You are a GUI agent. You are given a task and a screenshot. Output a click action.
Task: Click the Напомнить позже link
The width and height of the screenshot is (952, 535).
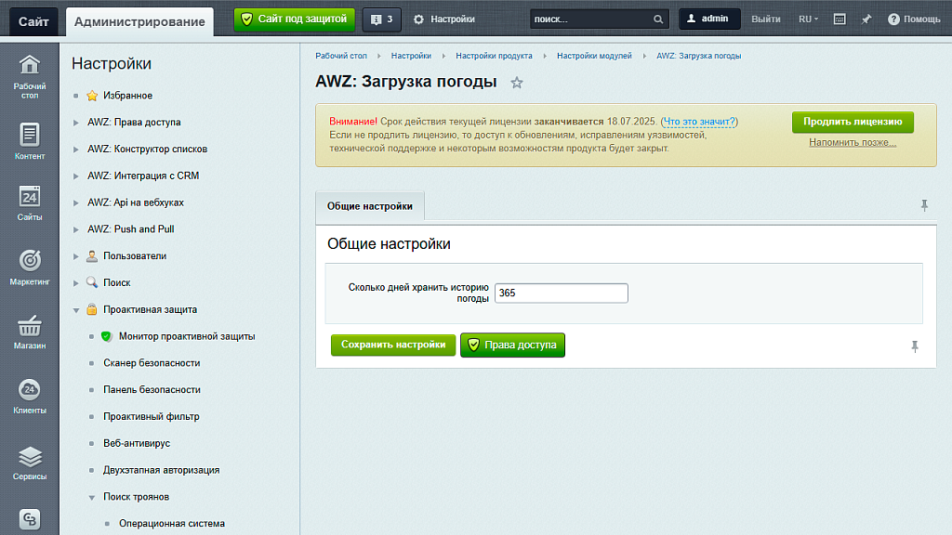[851, 143]
